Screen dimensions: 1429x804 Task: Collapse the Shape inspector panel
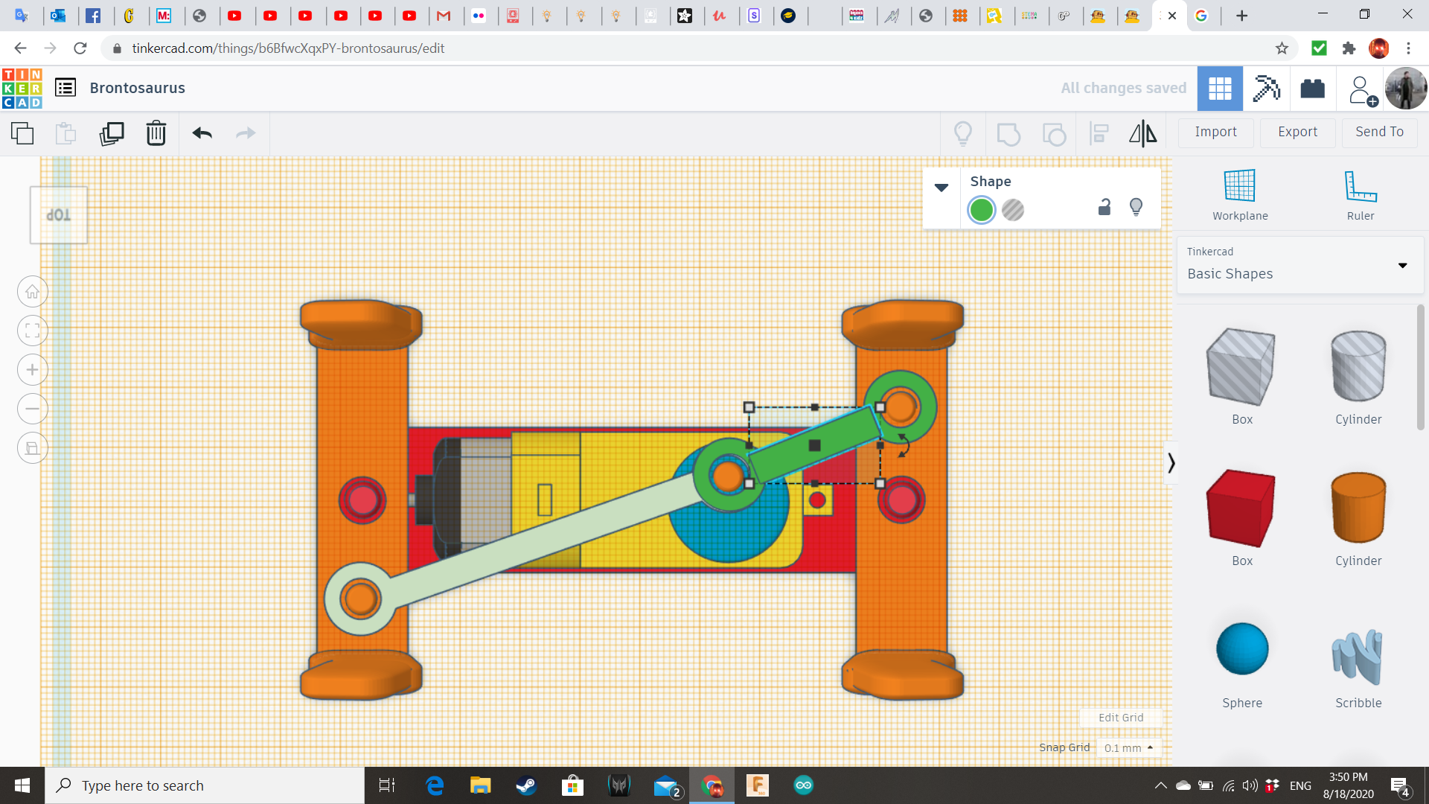(x=942, y=188)
